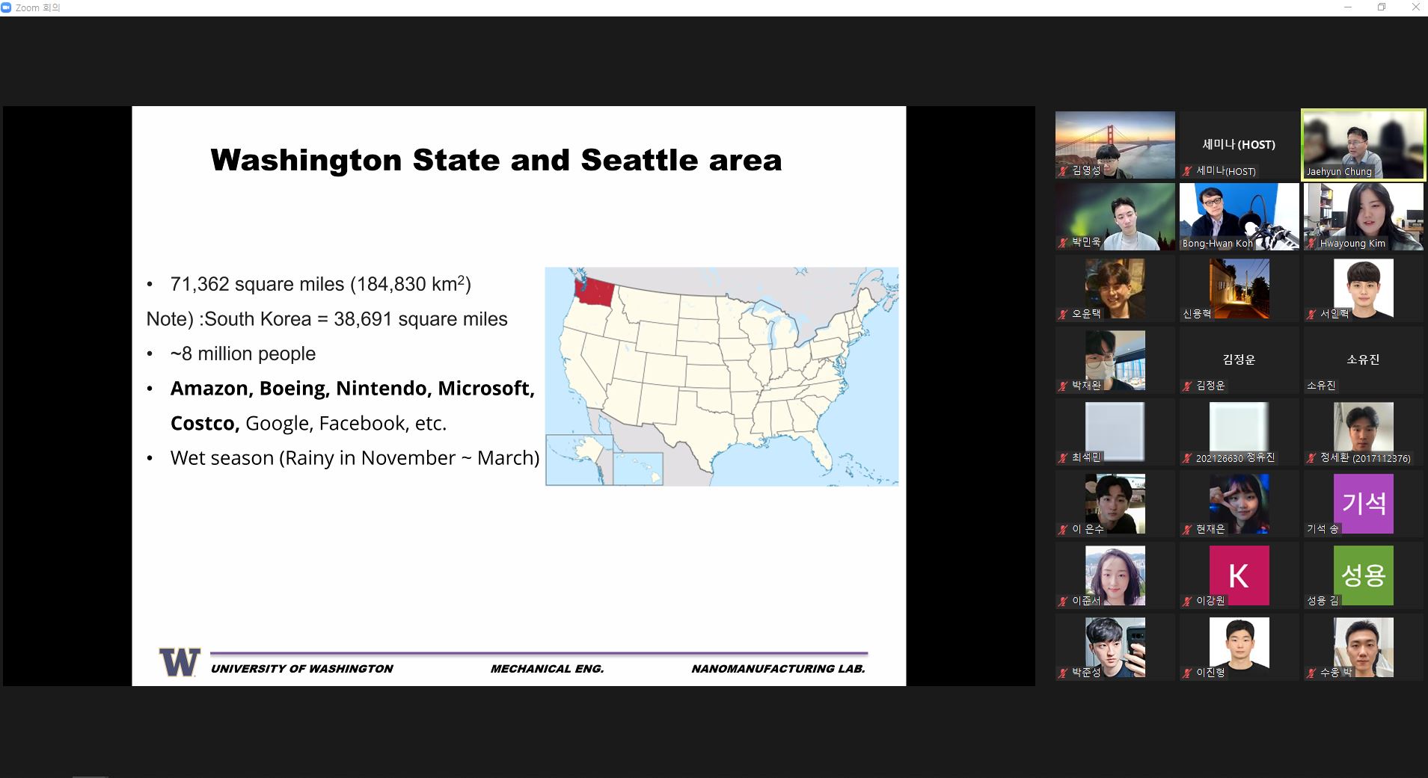
Task: Click the muted mic icon beside 오윤택
Action: coord(1063,315)
